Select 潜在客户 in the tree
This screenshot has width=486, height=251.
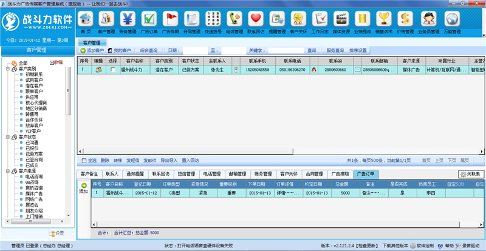click(x=34, y=85)
